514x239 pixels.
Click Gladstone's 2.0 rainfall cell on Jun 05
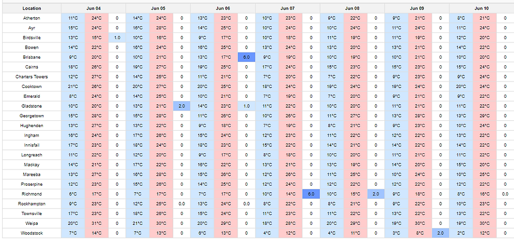(181, 106)
